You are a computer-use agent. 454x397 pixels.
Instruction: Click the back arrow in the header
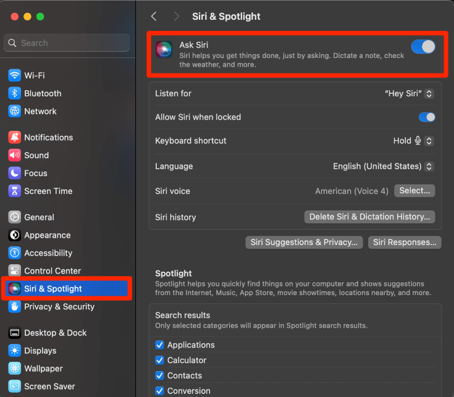(x=154, y=17)
